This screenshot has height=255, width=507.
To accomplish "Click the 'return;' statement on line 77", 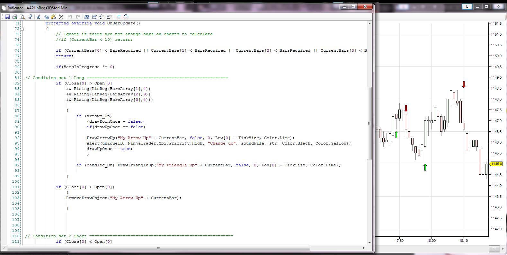I will point(65,56).
